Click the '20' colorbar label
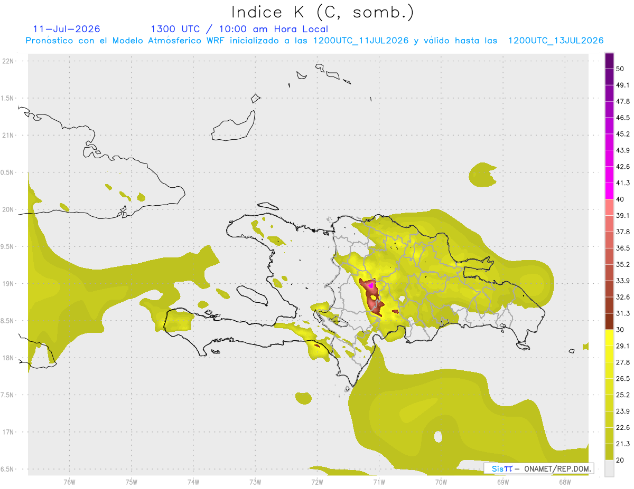 (x=620, y=461)
